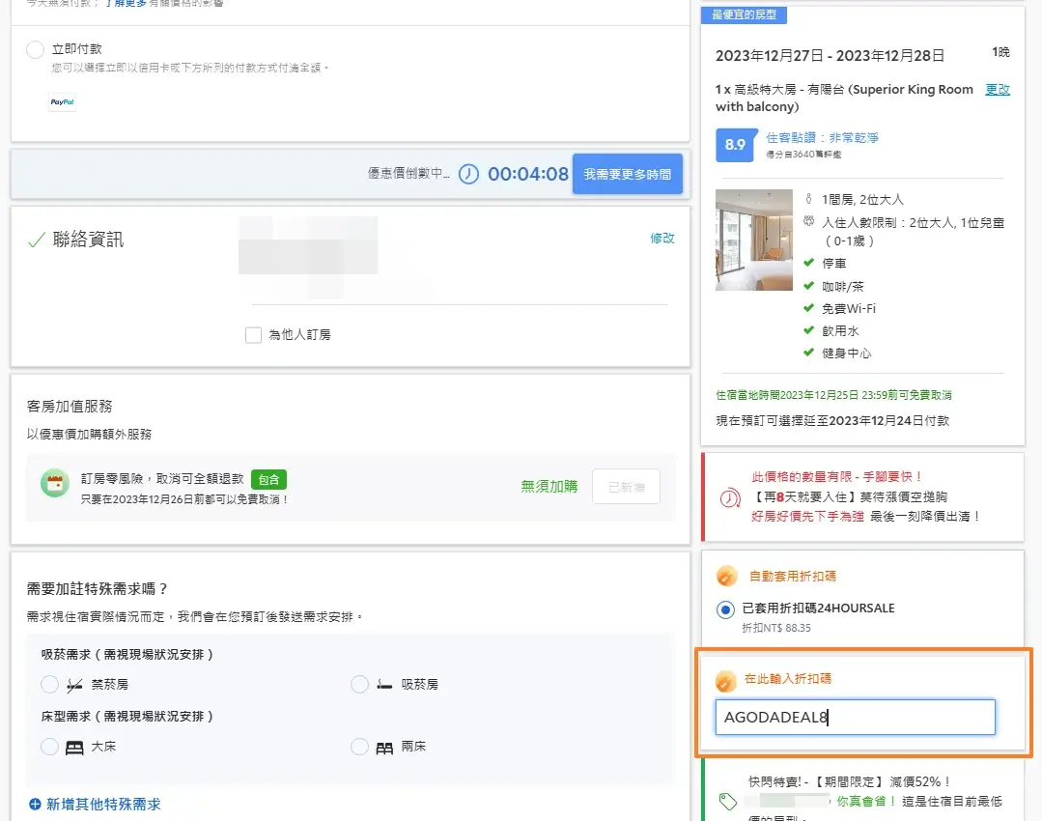This screenshot has width=1042, height=821.
Task: Select the 立即付款 payment option
Action: pyautogui.click(x=36, y=49)
